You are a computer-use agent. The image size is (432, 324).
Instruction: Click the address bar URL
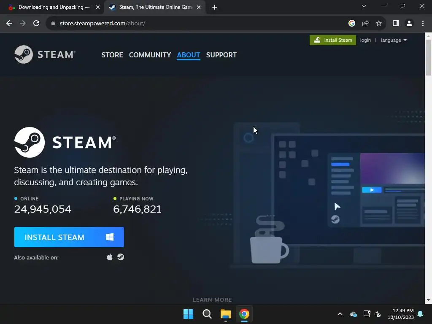click(103, 24)
